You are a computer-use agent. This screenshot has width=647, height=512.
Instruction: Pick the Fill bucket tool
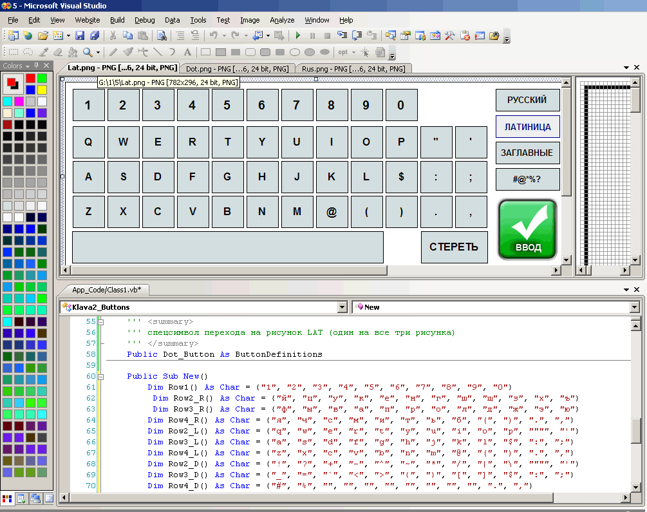click(72, 52)
